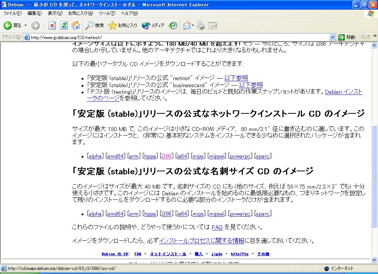Viewport: 378px width, 274px height.
Task: Click hppa link under business card images
Action: click(x=150, y=214)
